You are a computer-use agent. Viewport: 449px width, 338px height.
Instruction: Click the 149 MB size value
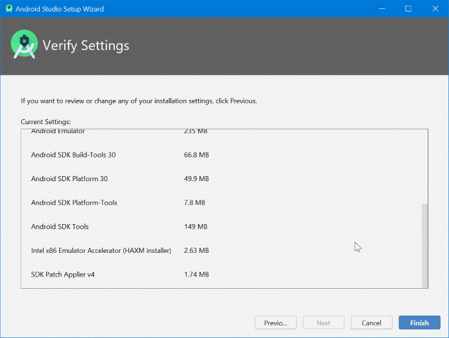(x=196, y=227)
